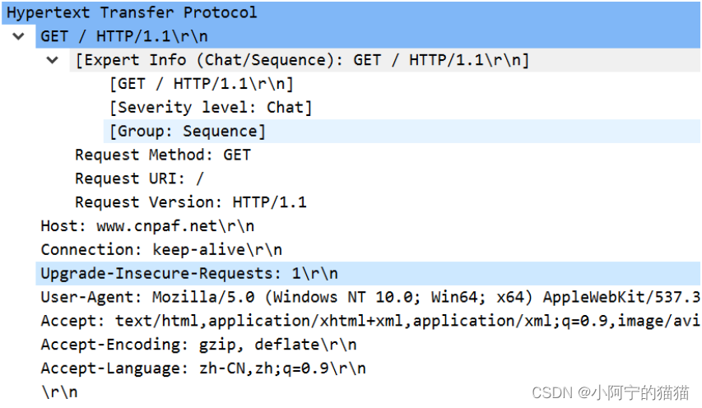Select the Request Method: GET field
The width and height of the screenshot is (702, 408).
pyautogui.click(x=163, y=155)
